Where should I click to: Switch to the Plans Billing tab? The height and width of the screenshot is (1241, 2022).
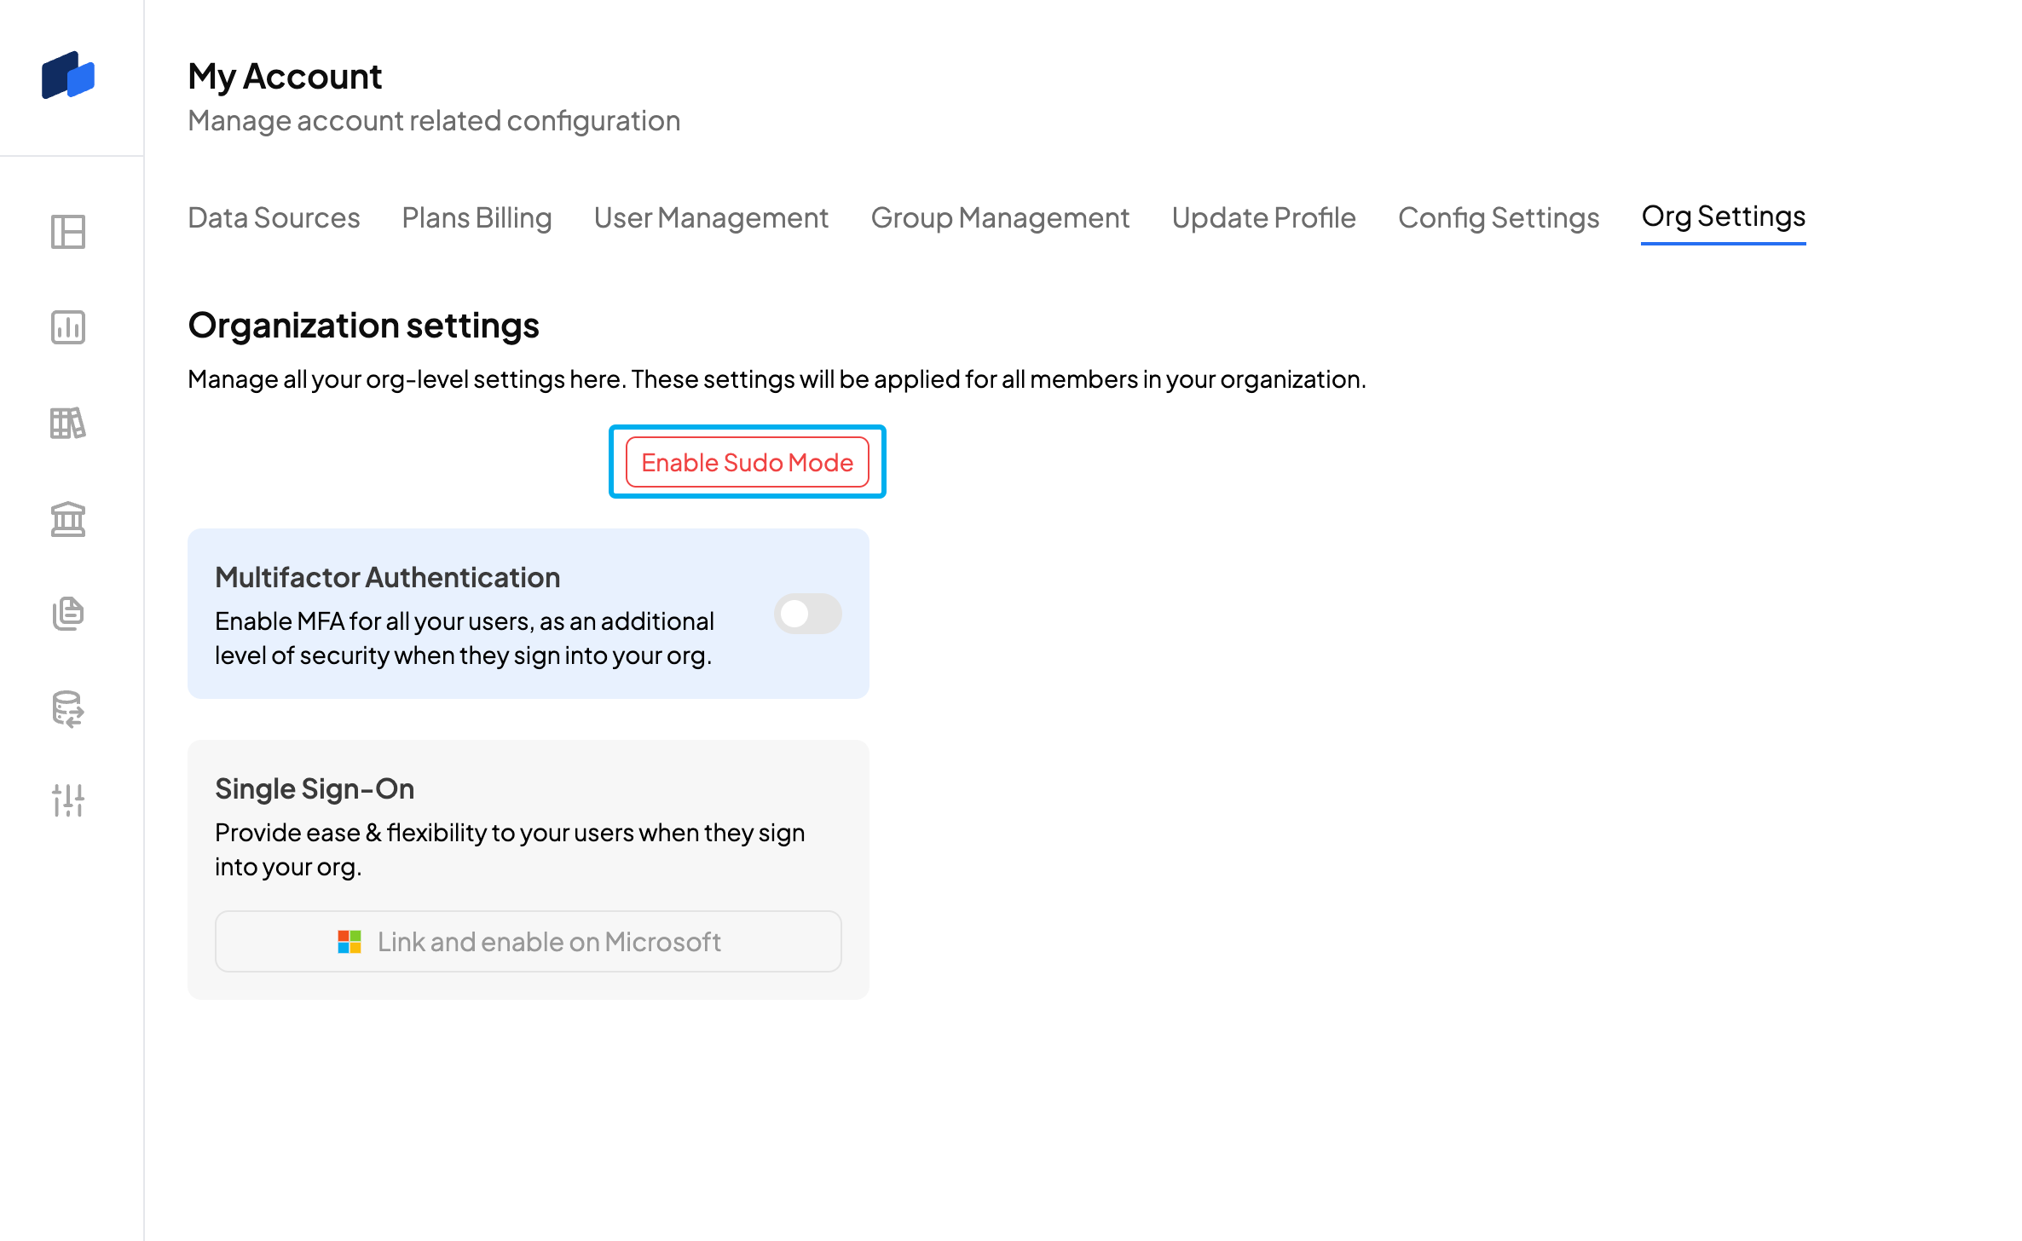(477, 218)
